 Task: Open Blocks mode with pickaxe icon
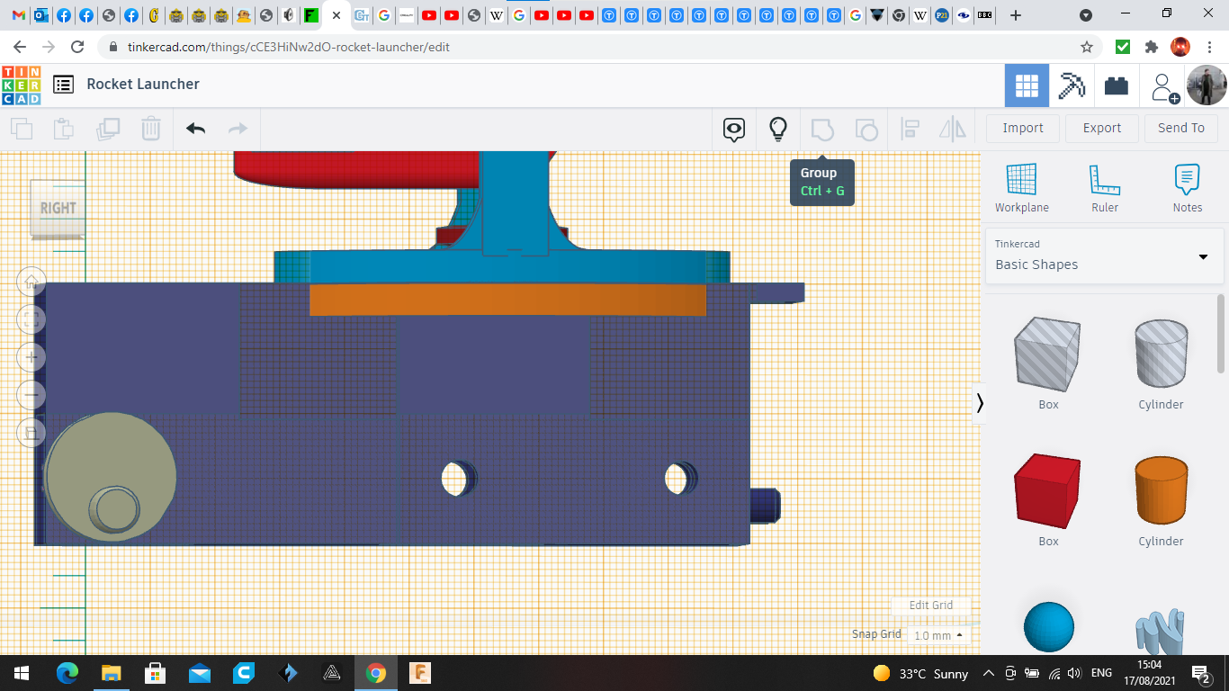[1072, 85]
